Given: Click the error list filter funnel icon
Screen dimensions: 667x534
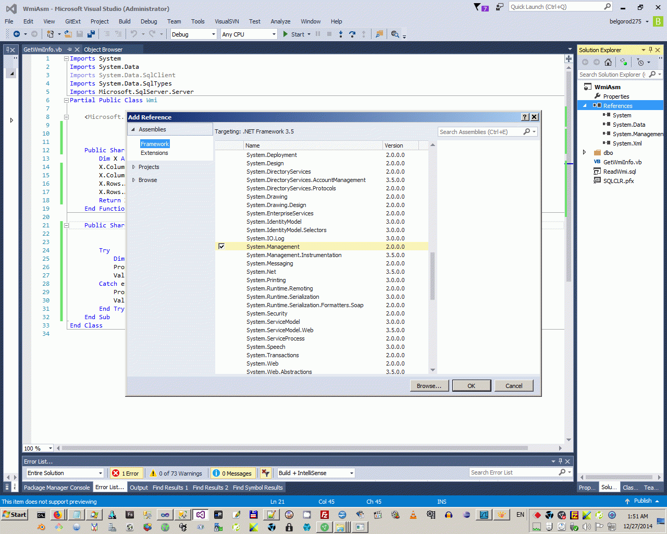Looking at the screenshot, I should (266, 473).
